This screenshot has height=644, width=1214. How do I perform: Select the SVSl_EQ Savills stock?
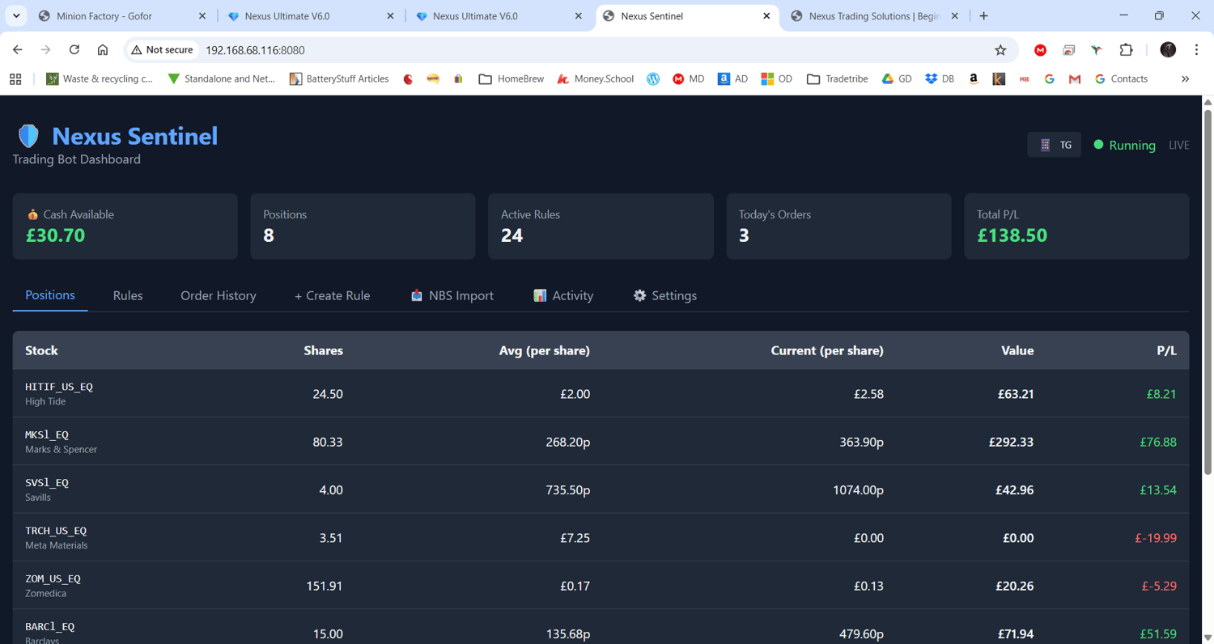coord(601,489)
